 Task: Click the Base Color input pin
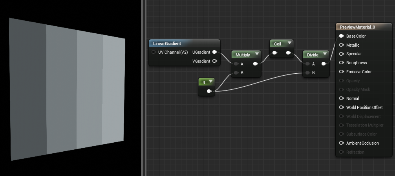pyautogui.click(x=342, y=36)
